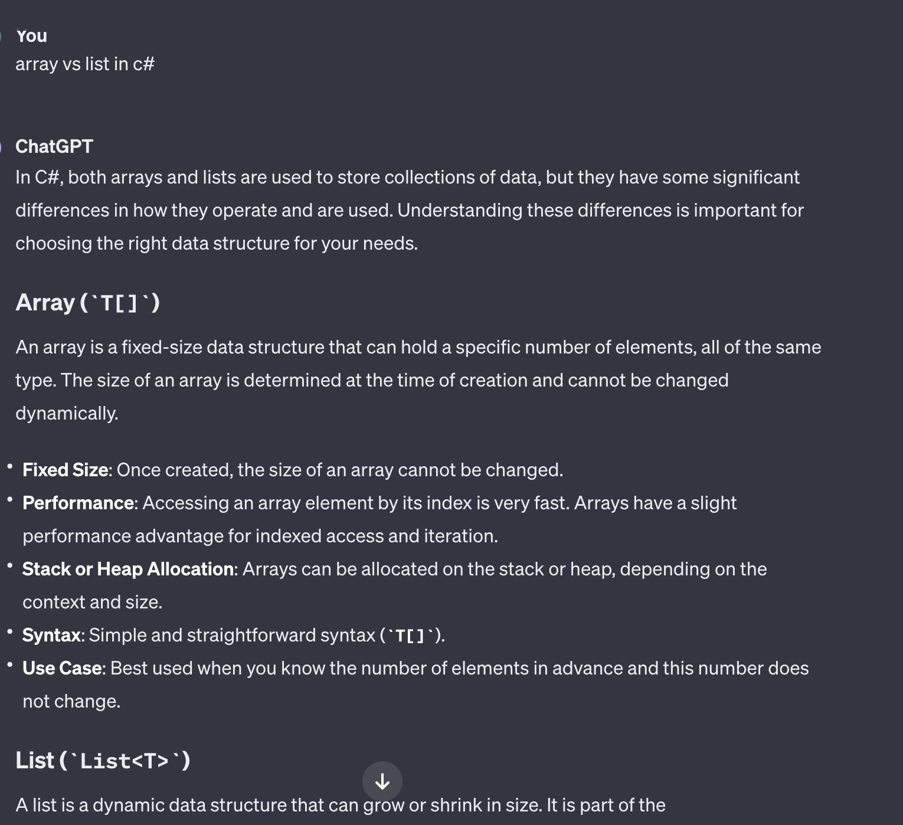Click the "List (List<T>)" heading
Screen dimensions: 903x825
[x=103, y=760]
